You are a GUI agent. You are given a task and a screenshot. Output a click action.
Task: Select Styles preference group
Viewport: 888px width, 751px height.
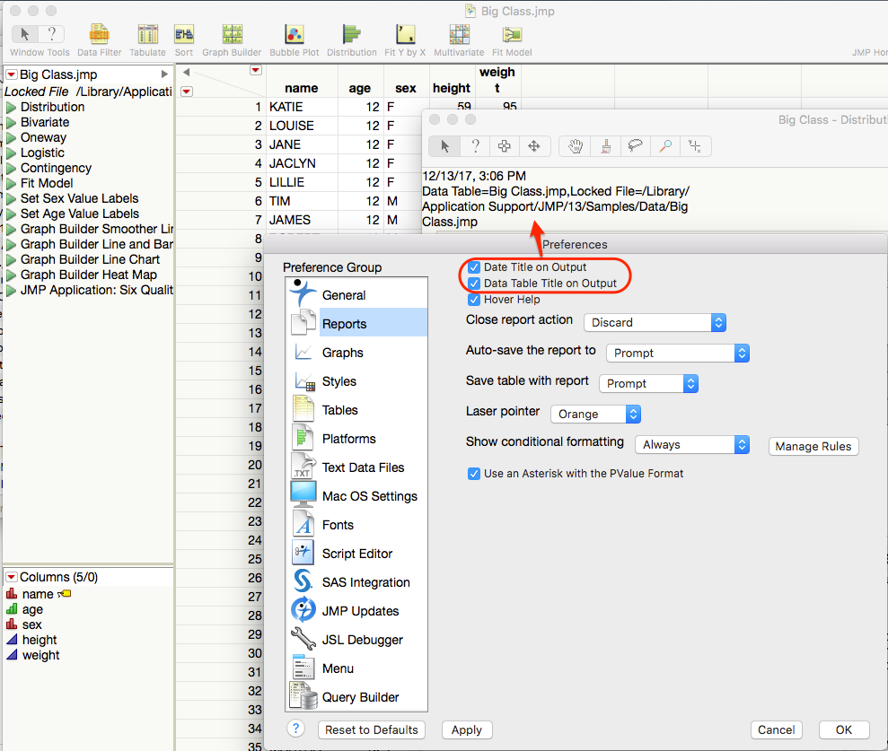(357, 381)
